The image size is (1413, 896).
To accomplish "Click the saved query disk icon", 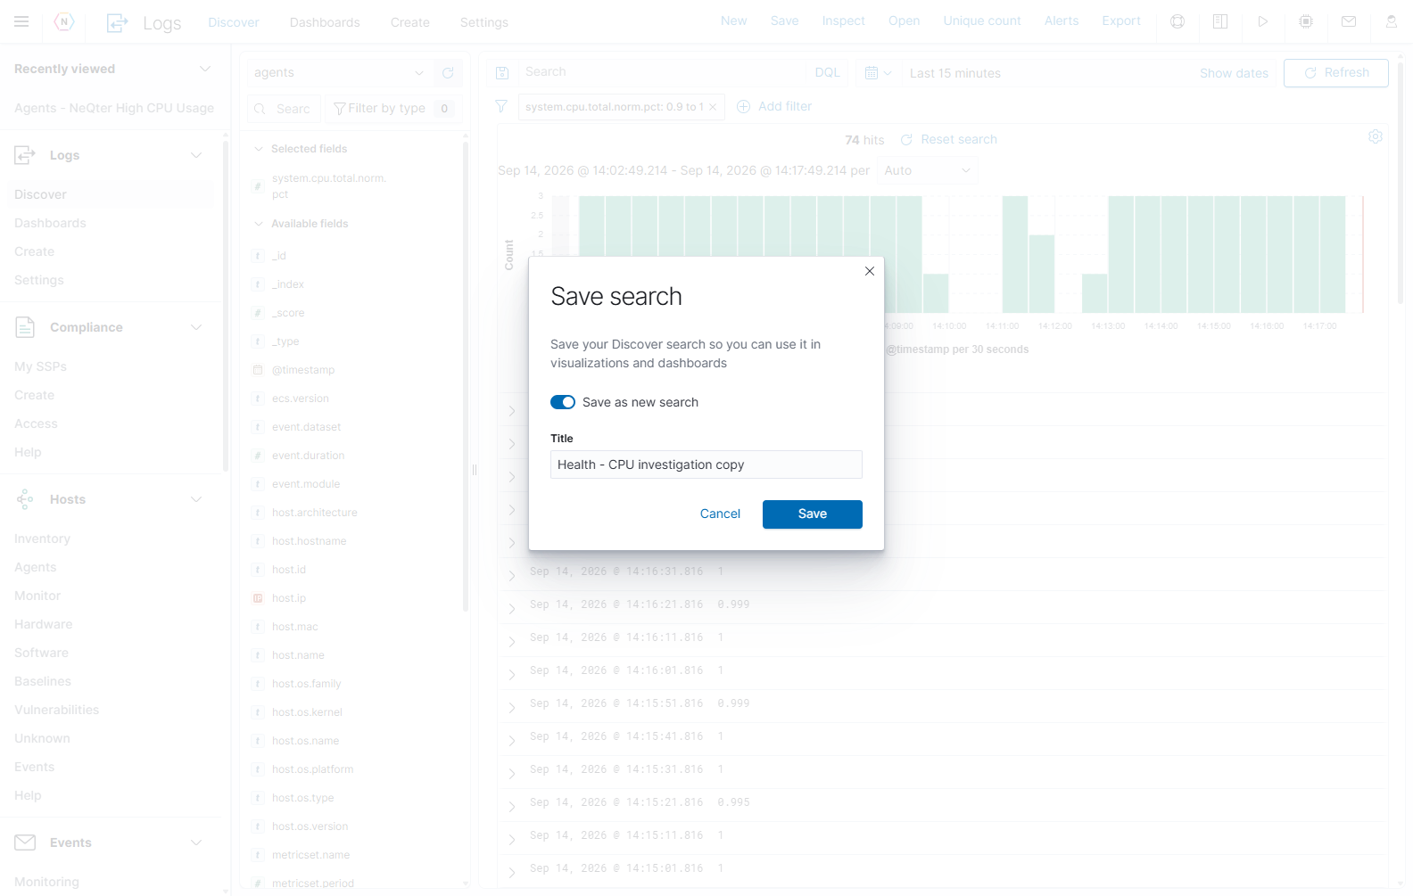I will coord(502,73).
